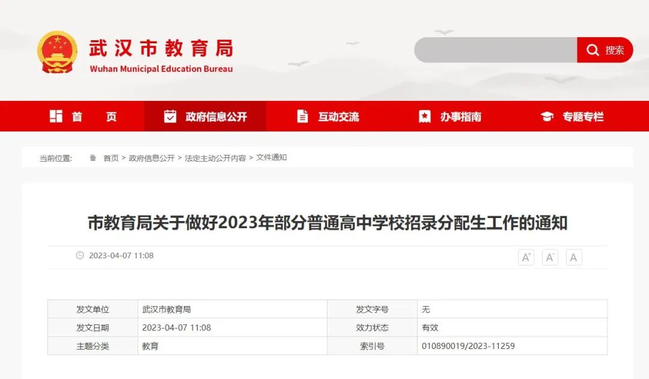Click A+ to increase font size
Viewport: 649px width, 379px height.
pyautogui.click(x=525, y=257)
